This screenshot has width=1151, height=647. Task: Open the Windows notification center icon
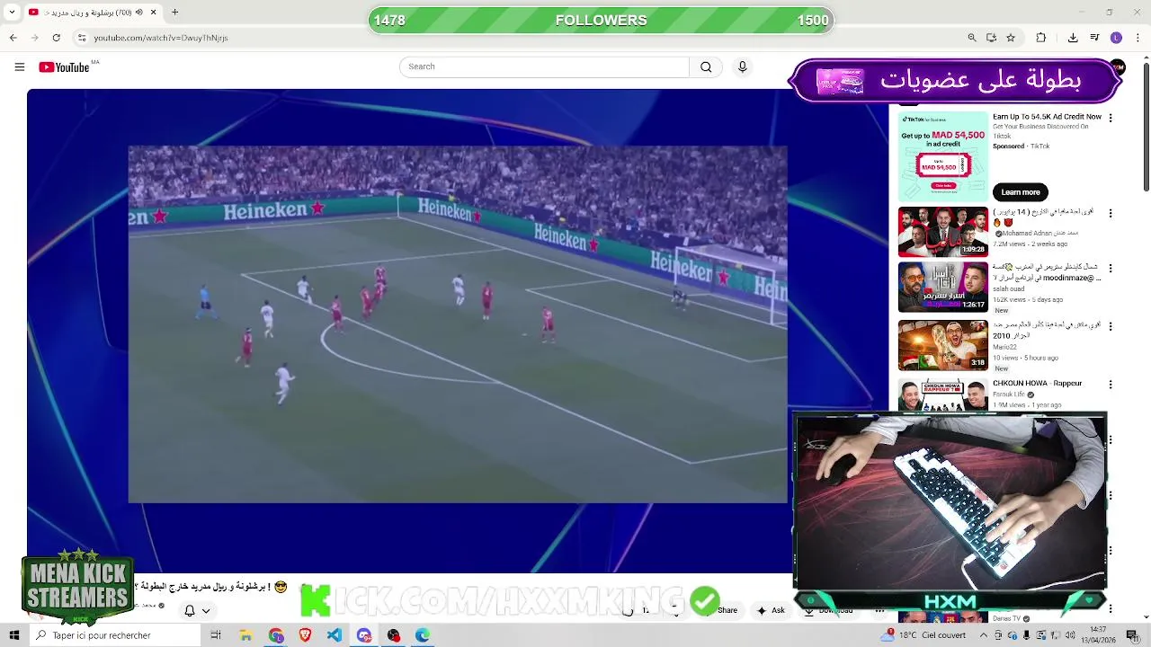coord(1132,635)
